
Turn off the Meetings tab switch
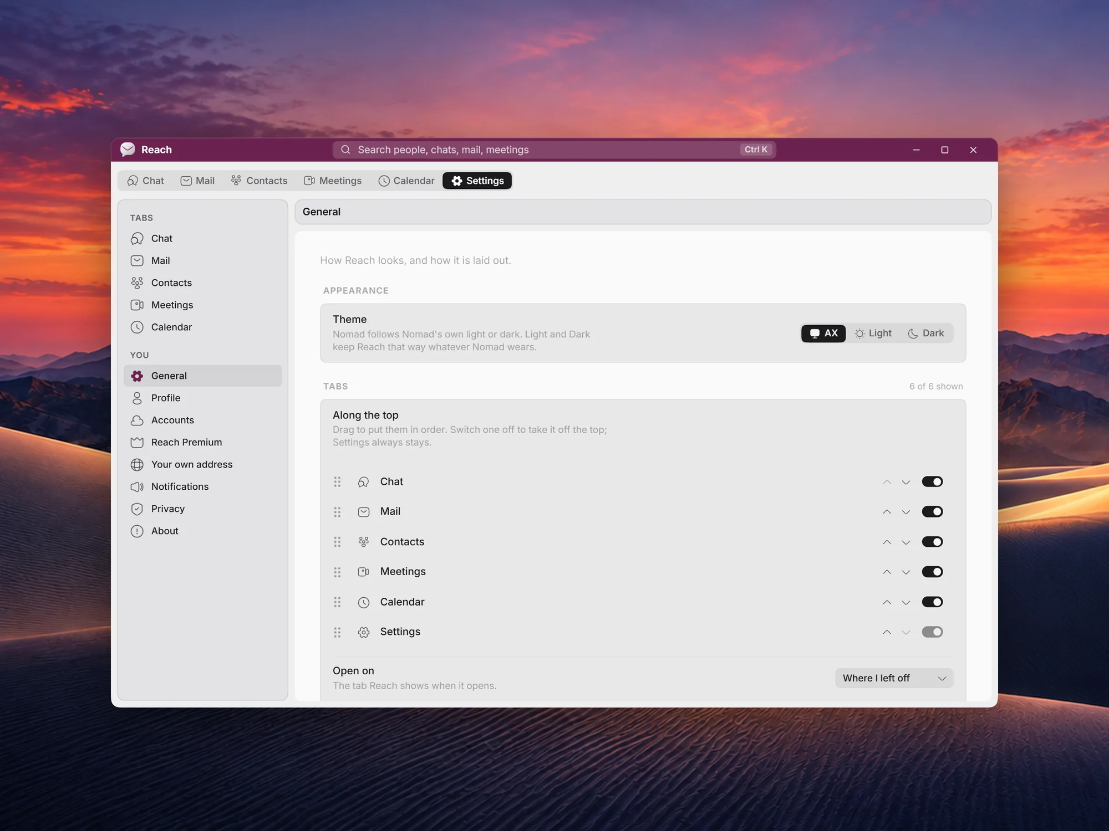(x=932, y=572)
